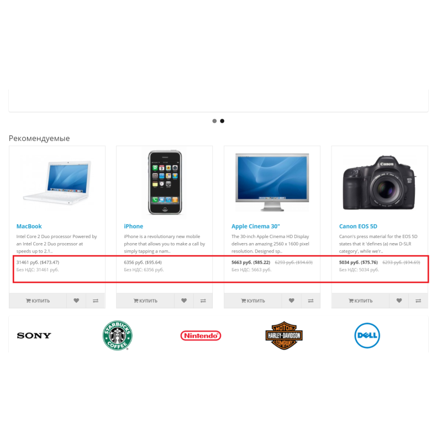Image resolution: width=442 pixels, height=442 pixels.
Task: Compare Apple Cinema 30" arrows icon
Action: (311, 301)
